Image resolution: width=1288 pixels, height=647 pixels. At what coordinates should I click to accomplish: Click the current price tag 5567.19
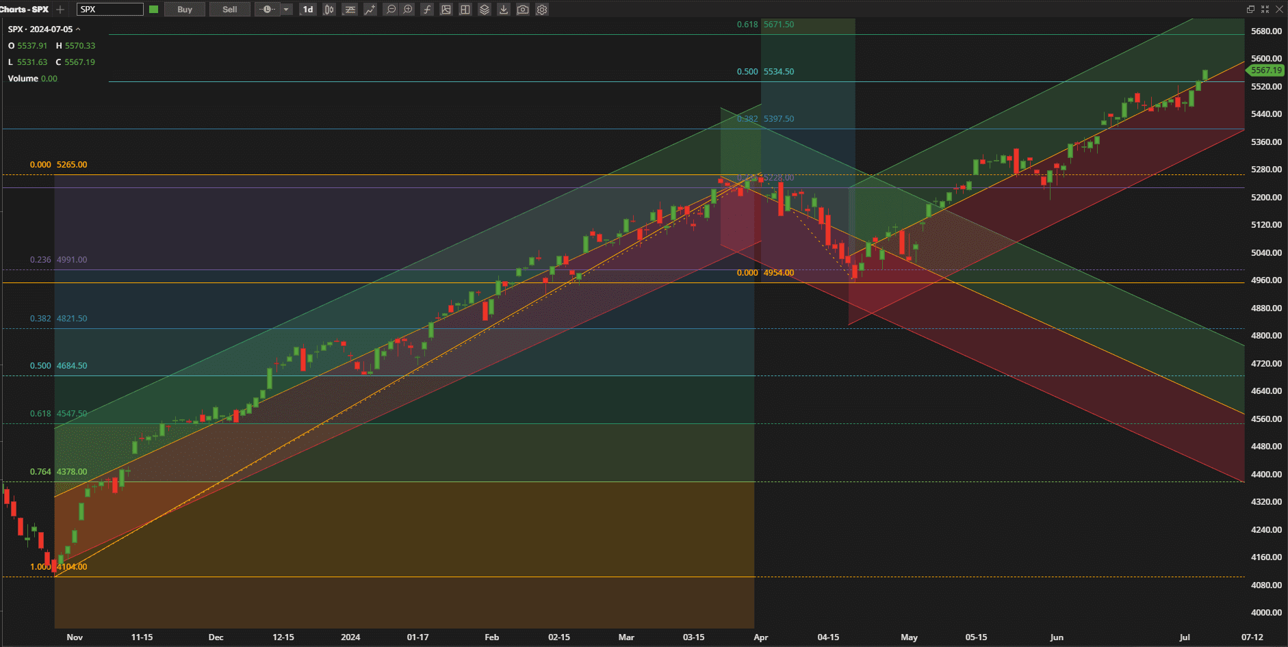pyautogui.click(x=1265, y=70)
